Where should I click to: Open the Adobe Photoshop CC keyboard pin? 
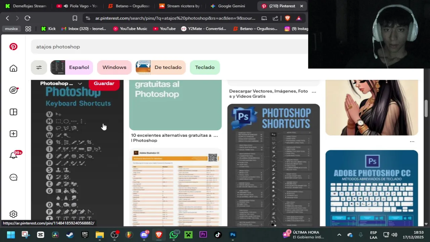[372, 188]
